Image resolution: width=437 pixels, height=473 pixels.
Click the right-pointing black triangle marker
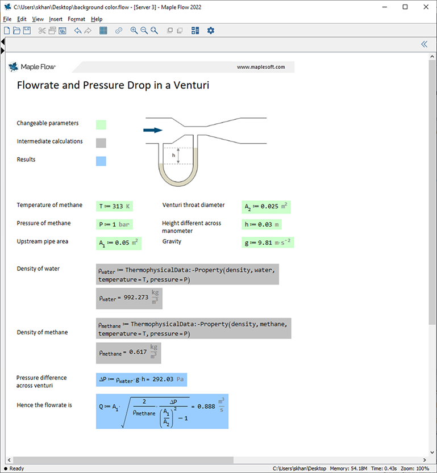[x=3, y=51]
